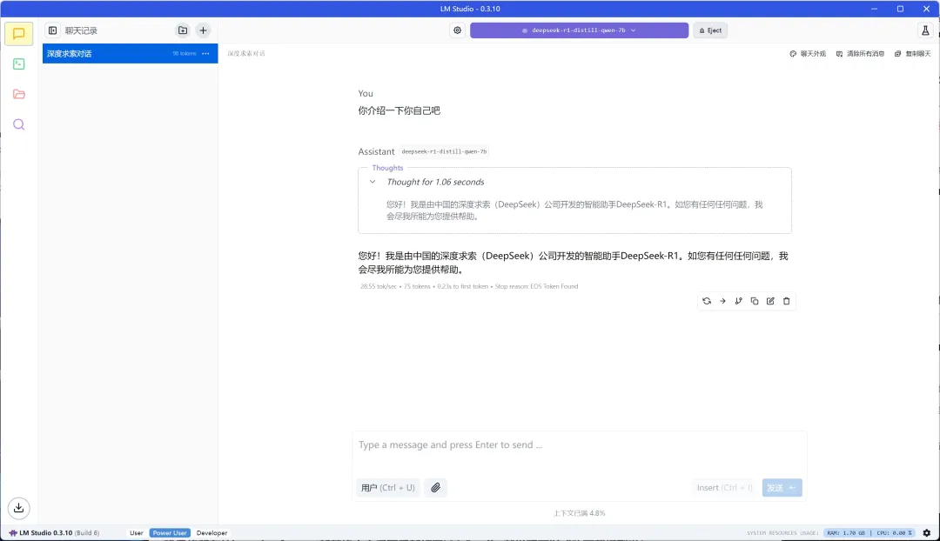940x541 pixels.
Task: Click 'Thought for 1.06 seconds' text
Action: point(435,182)
